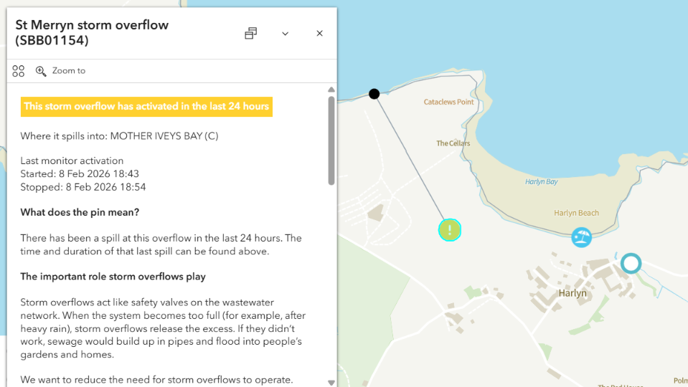The width and height of the screenshot is (688, 387).
Task: Click the Harlyn Beach umbrella icon
Action: pyautogui.click(x=581, y=236)
